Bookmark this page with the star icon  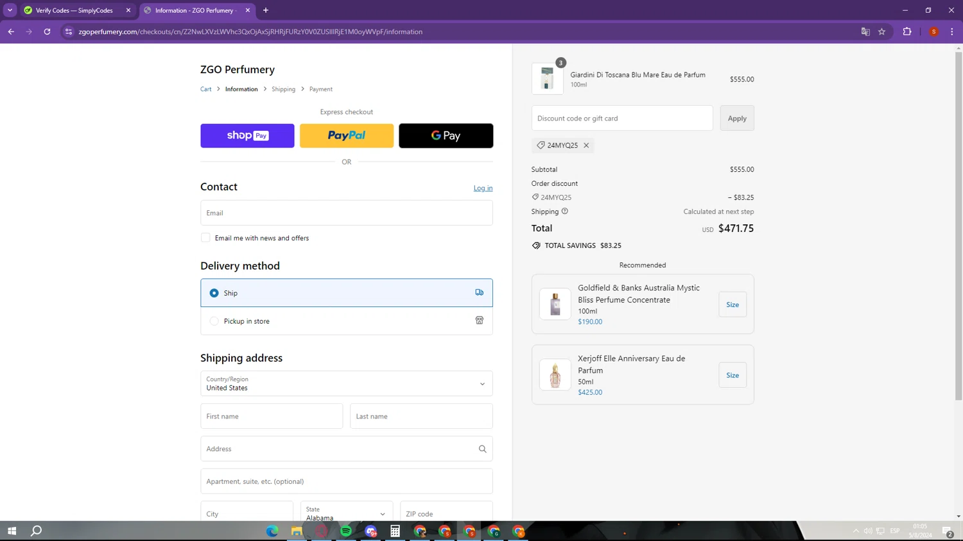(x=882, y=31)
